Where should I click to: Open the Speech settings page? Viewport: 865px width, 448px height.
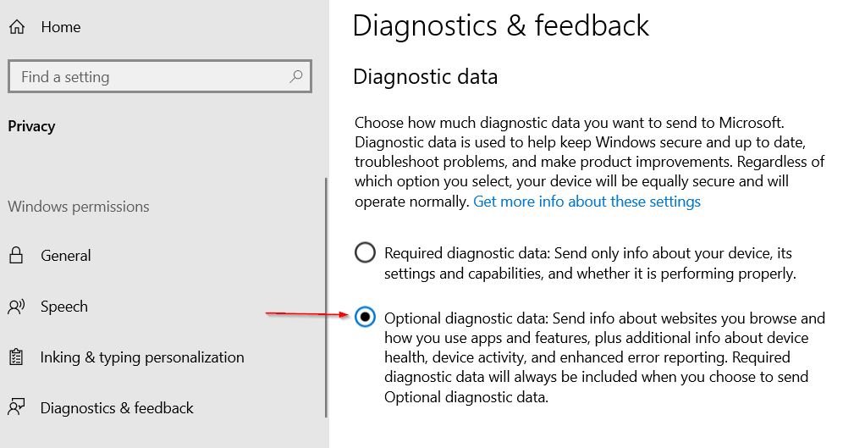(x=64, y=307)
